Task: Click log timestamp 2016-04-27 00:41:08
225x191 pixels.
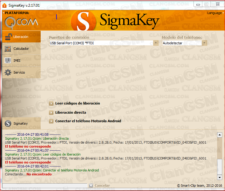Action: (x=33, y=134)
